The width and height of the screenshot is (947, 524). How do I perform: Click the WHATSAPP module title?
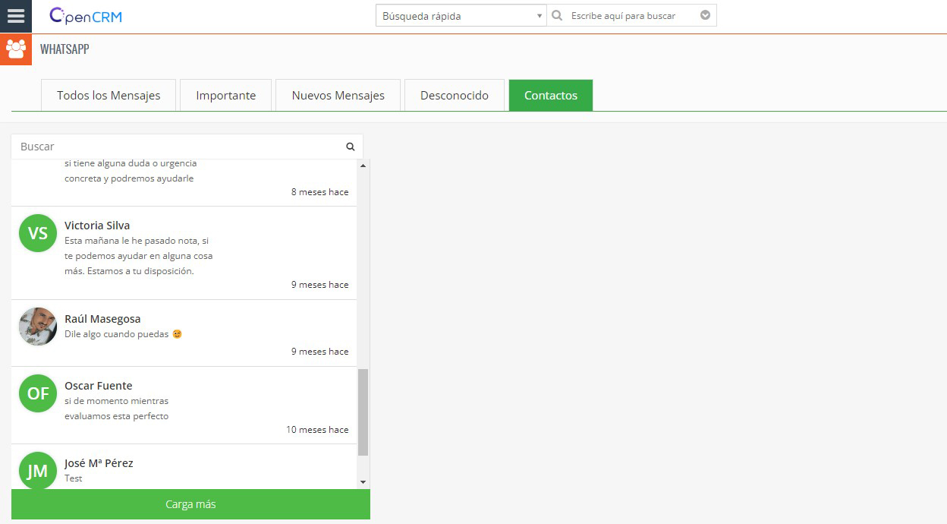[64, 49]
